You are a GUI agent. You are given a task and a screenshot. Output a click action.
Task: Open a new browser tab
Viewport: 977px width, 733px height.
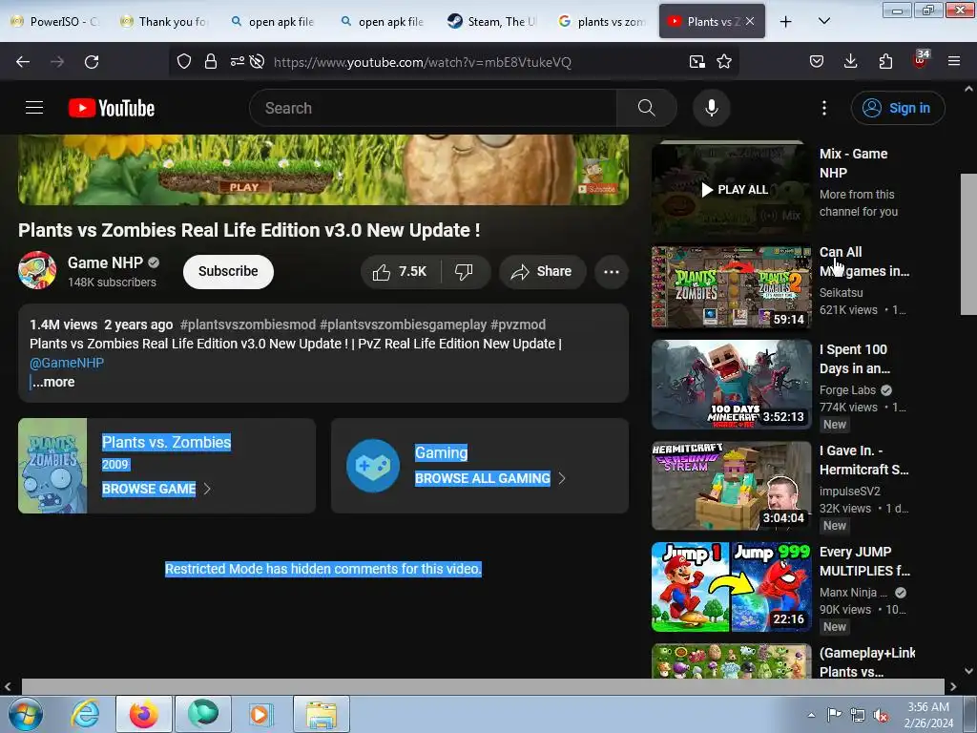(786, 22)
